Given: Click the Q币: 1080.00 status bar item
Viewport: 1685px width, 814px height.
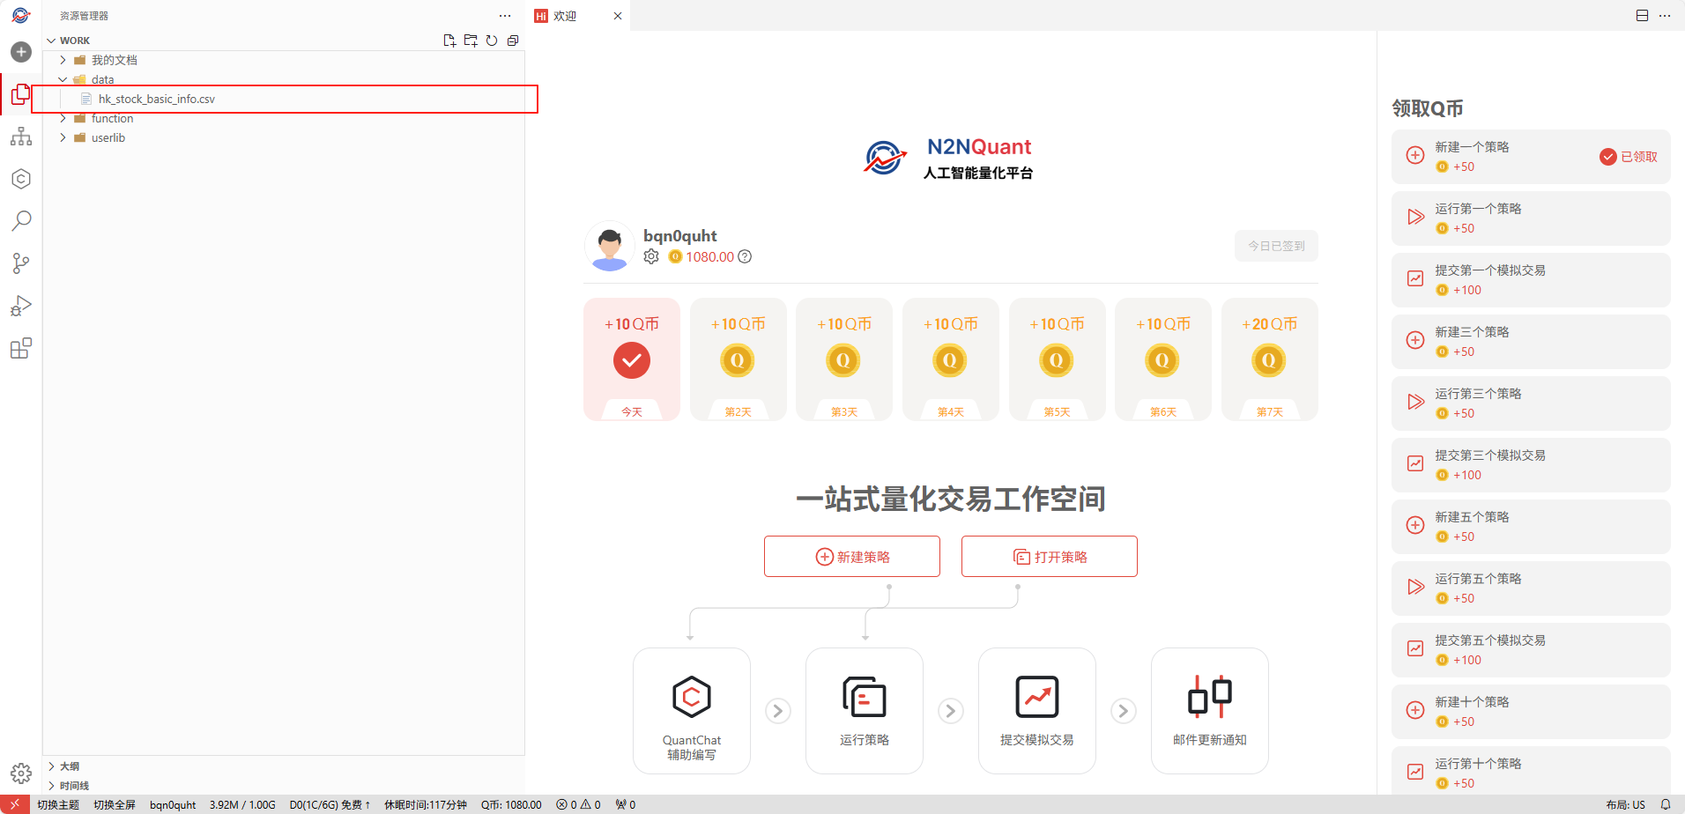Looking at the screenshot, I should 511,804.
